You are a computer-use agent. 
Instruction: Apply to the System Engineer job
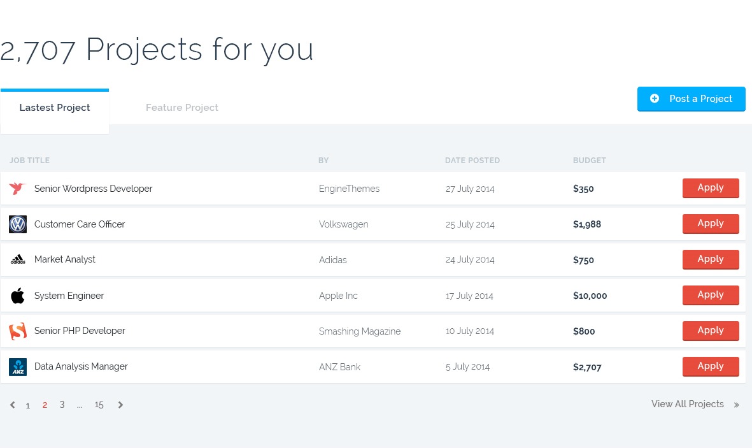(710, 295)
